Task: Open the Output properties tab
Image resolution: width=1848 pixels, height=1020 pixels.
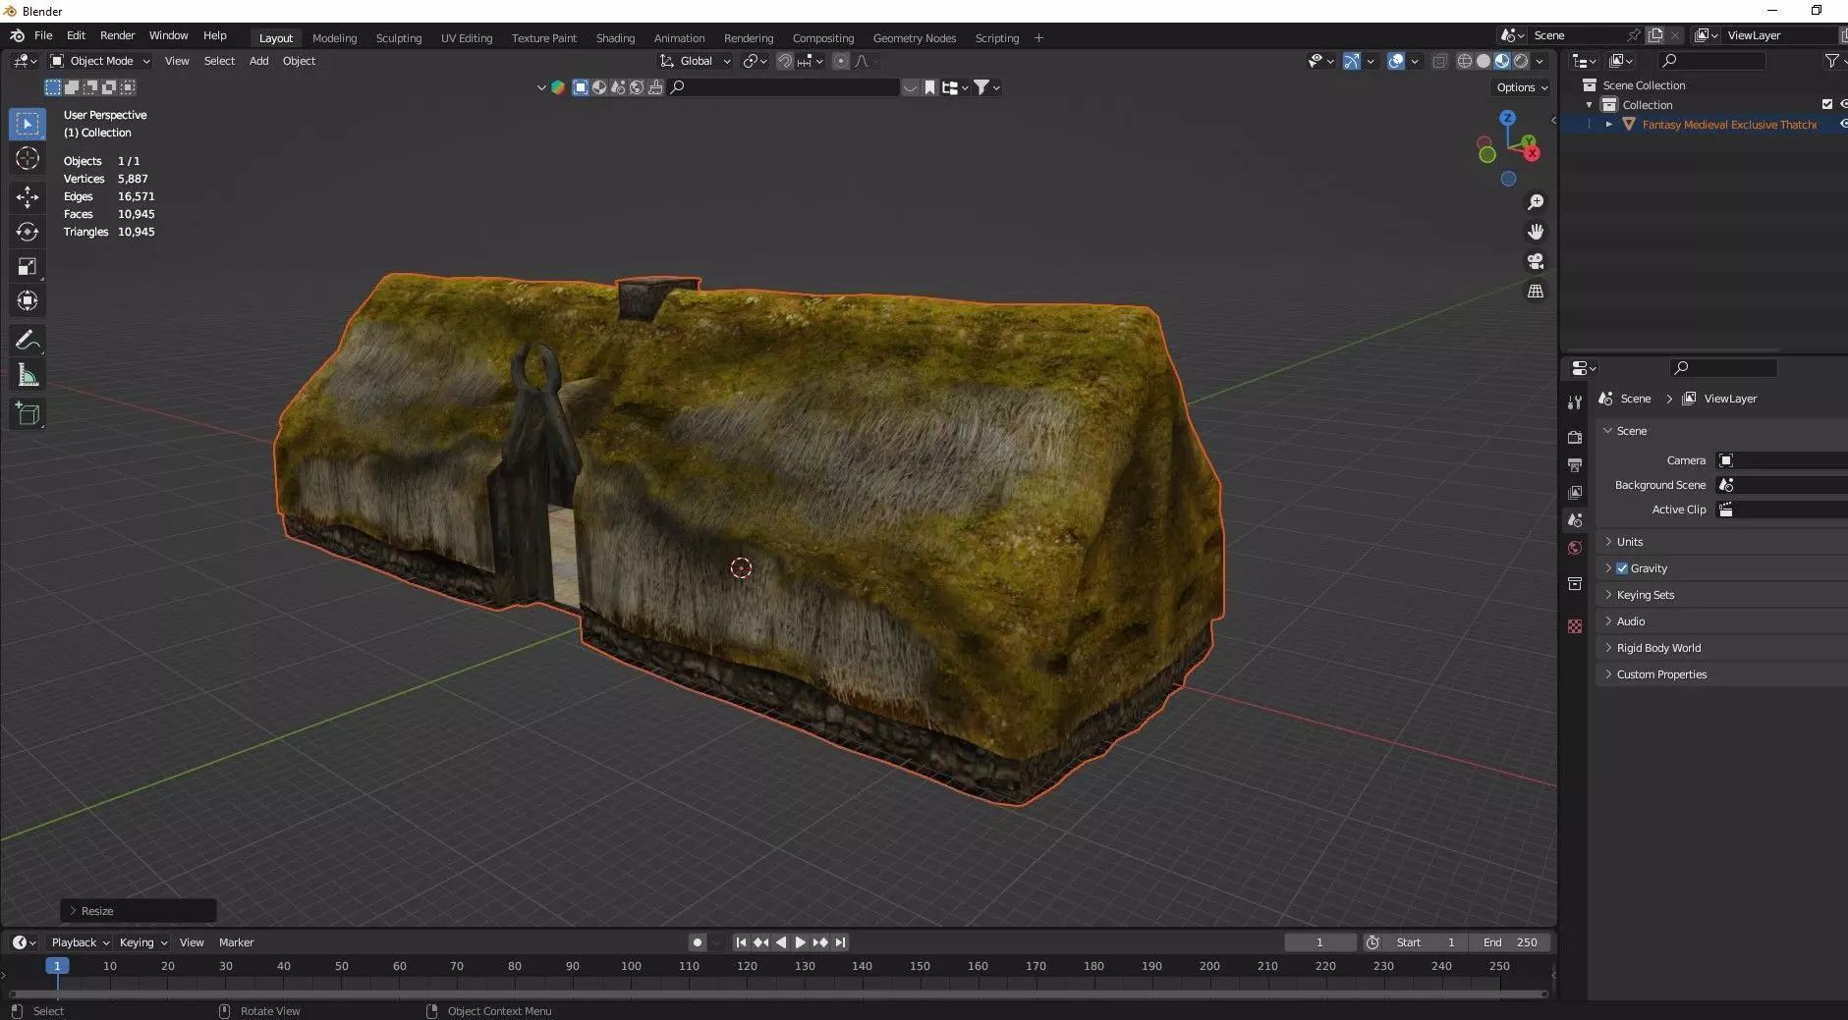Action: coord(1575,464)
